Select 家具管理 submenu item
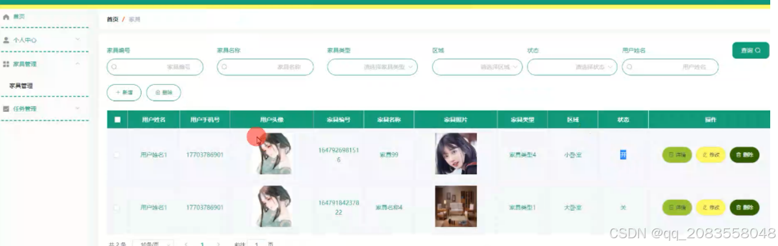Image resolution: width=778 pixels, height=246 pixels. coord(21,86)
